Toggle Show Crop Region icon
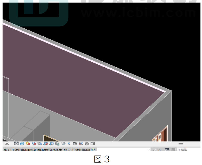Viewport: 202px width, 165px height. tap(51, 144)
